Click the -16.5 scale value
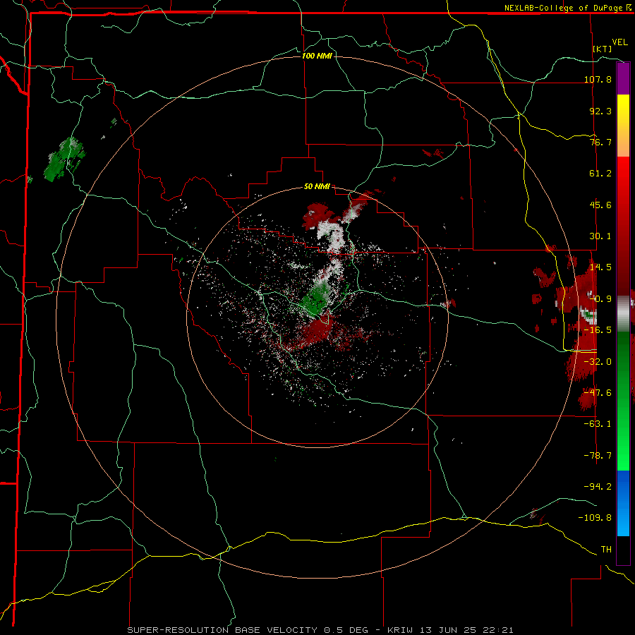 (598, 330)
